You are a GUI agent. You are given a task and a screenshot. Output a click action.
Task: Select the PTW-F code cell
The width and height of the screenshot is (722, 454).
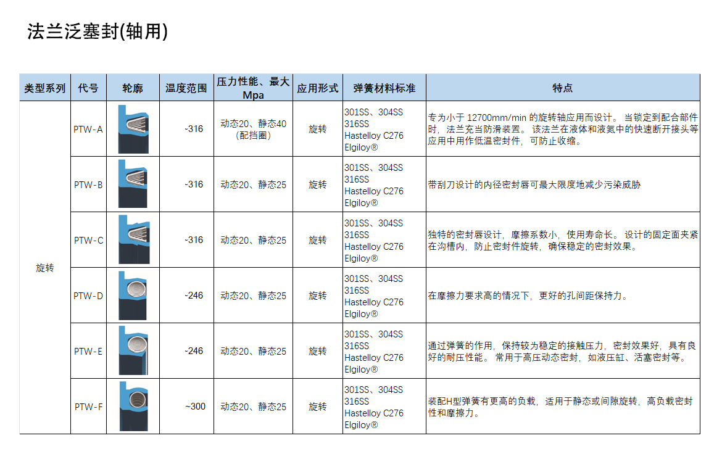coord(88,407)
